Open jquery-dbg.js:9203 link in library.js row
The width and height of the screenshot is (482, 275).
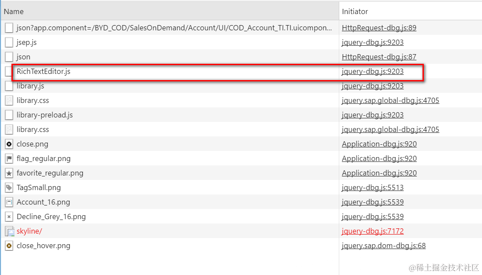click(373, 86)
